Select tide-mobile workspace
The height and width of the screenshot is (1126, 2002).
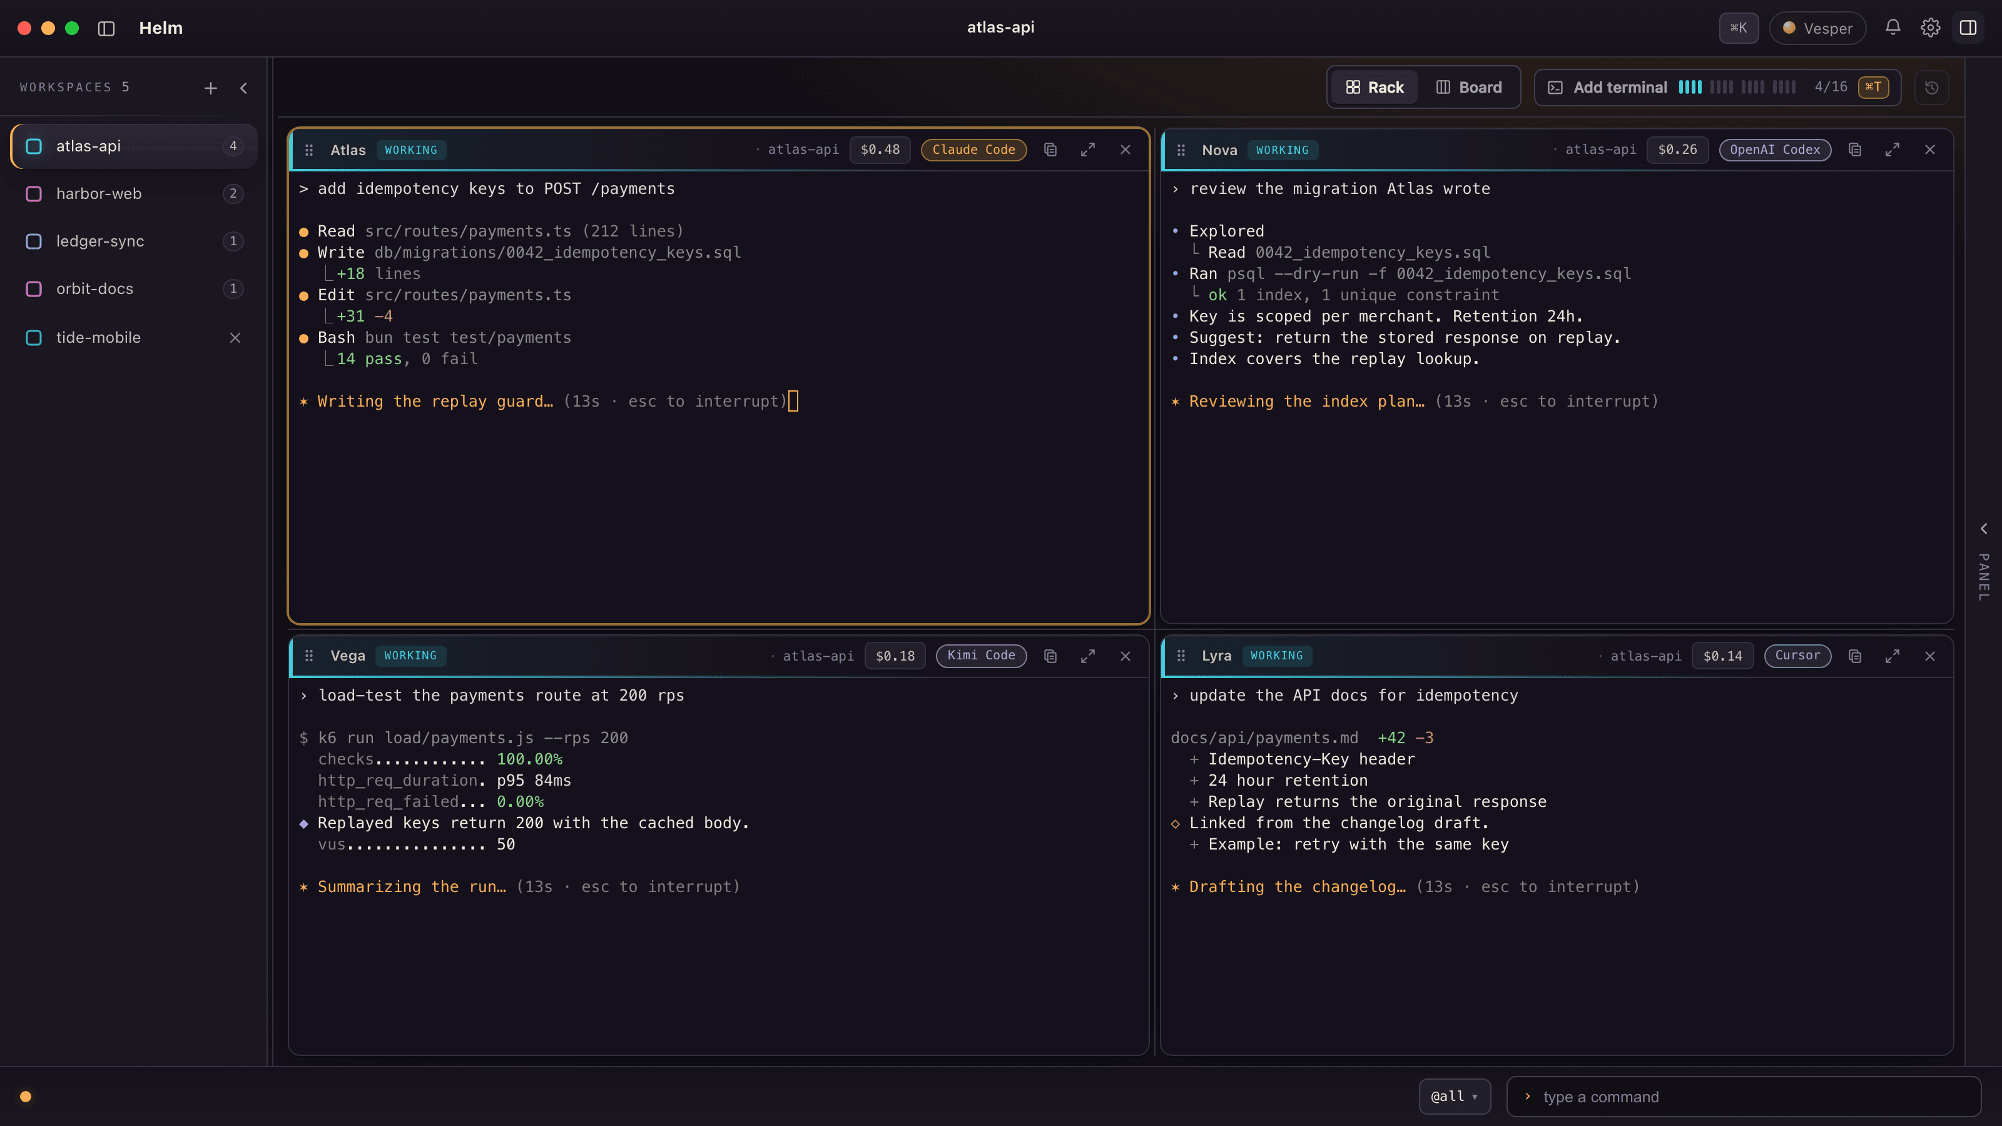(134, 337)
